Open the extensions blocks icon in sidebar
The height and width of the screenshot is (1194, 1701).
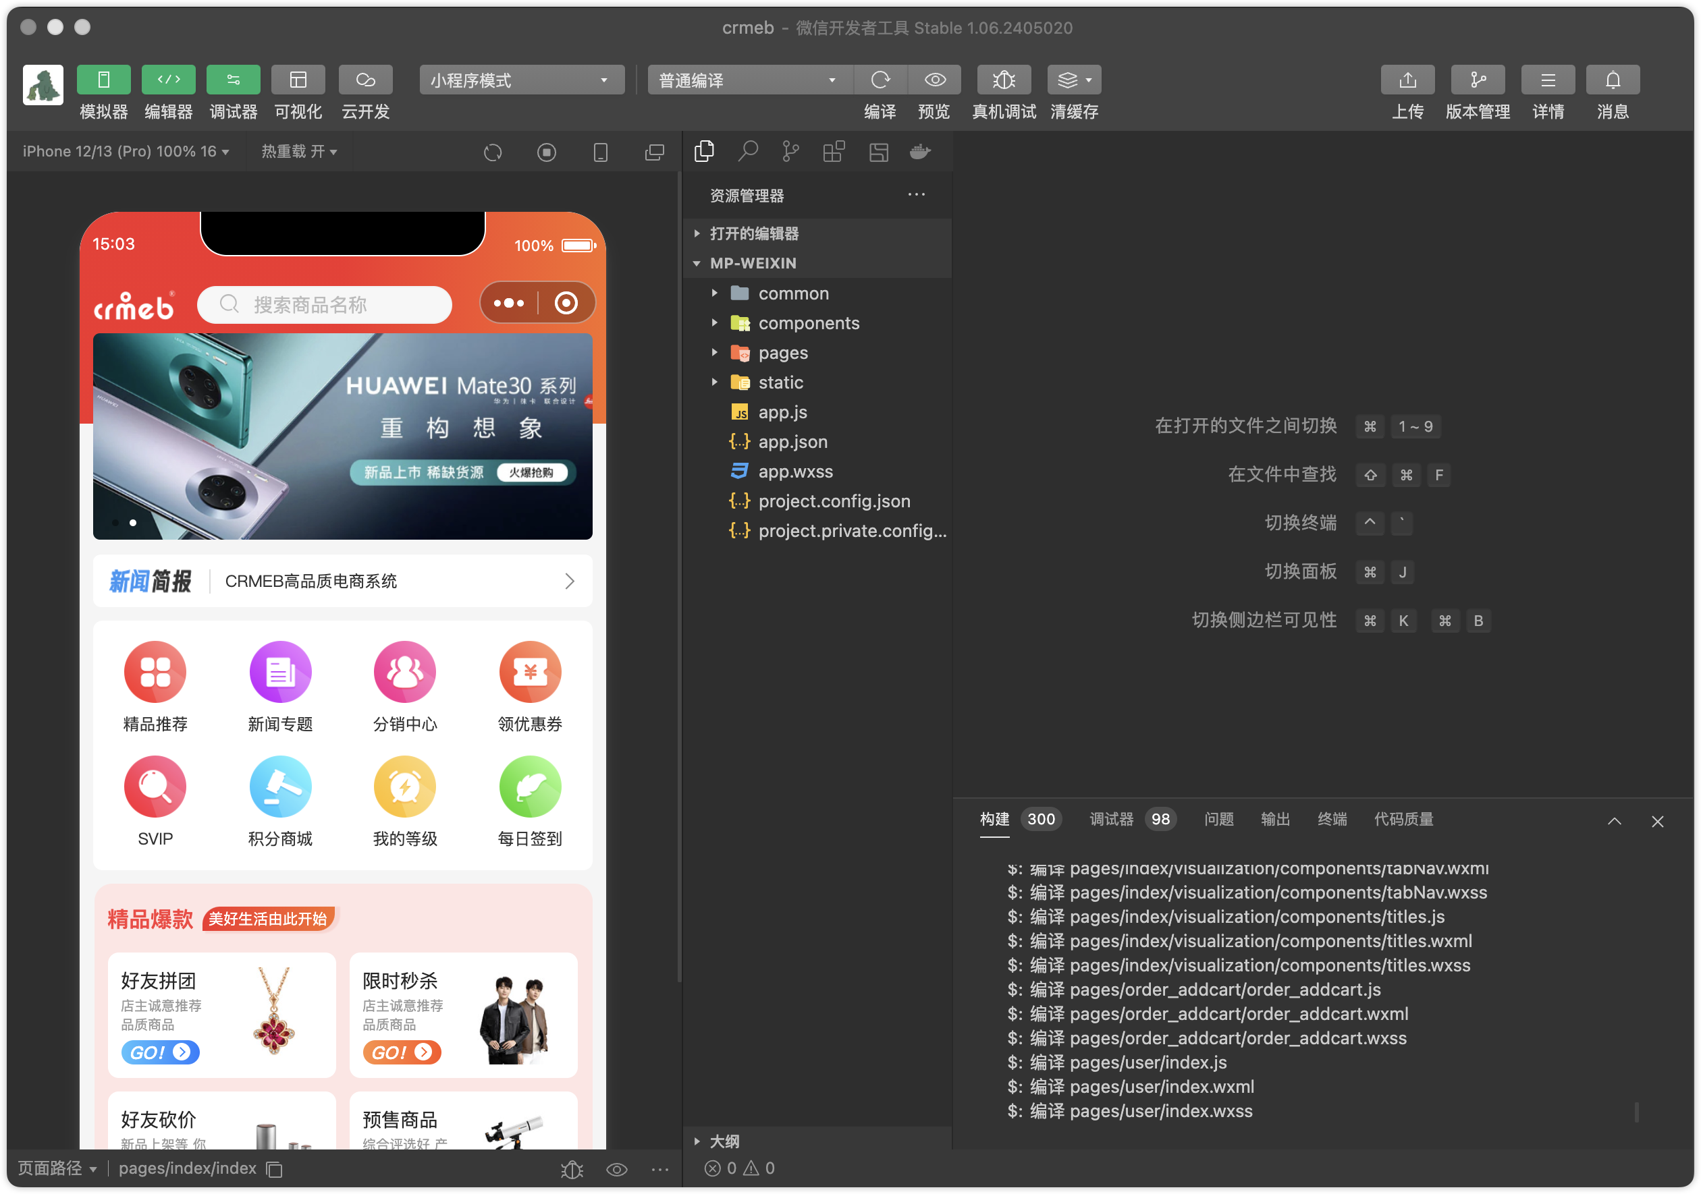[x=834, y=152]
